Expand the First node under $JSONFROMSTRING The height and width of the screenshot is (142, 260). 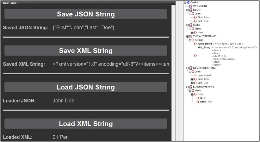pyautogui.click(x=192, y=79)
